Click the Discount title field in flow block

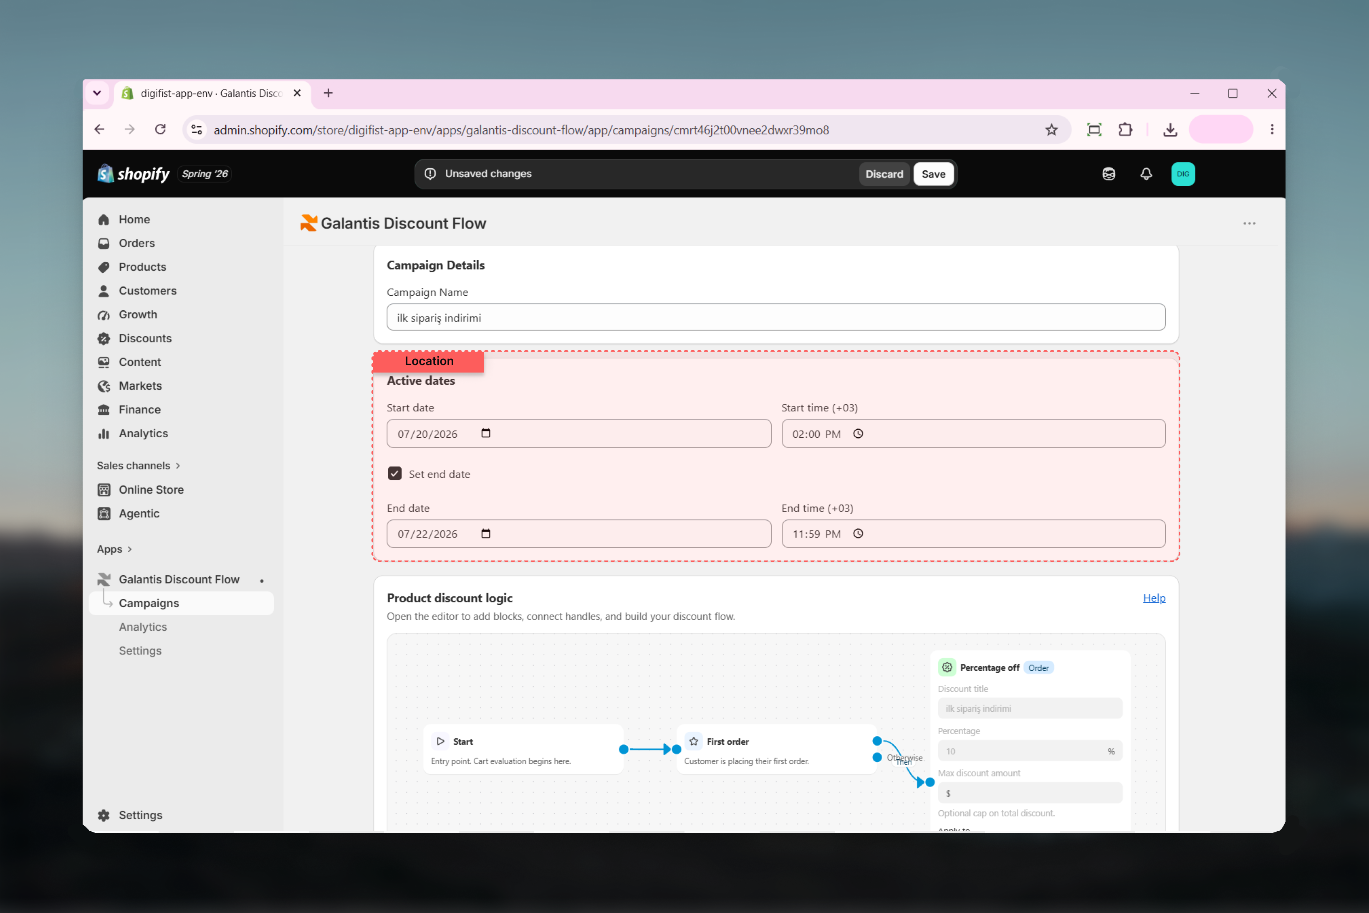(1030, 709)
